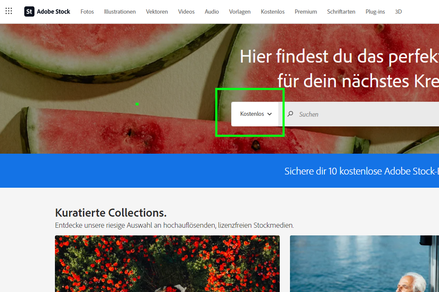Click the Kuratierte Collections heading
Image resolution: width=439 pixels, height=292 pixels.
tap(111, 212)
